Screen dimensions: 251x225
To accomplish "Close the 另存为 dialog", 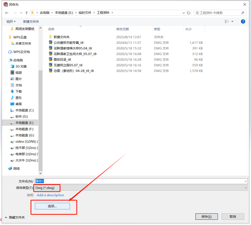I will [x=245, y=4].
